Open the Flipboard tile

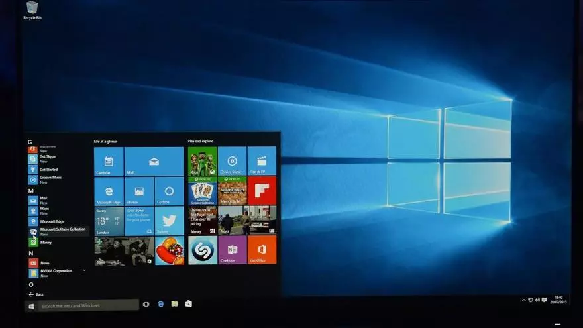(x=262, y=191)
